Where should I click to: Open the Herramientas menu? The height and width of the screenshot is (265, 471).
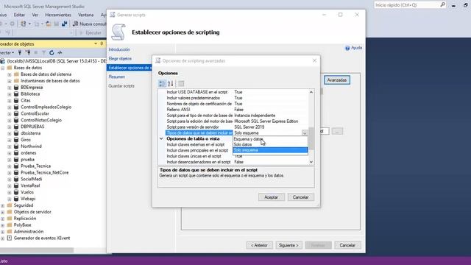tap(58, 15)
